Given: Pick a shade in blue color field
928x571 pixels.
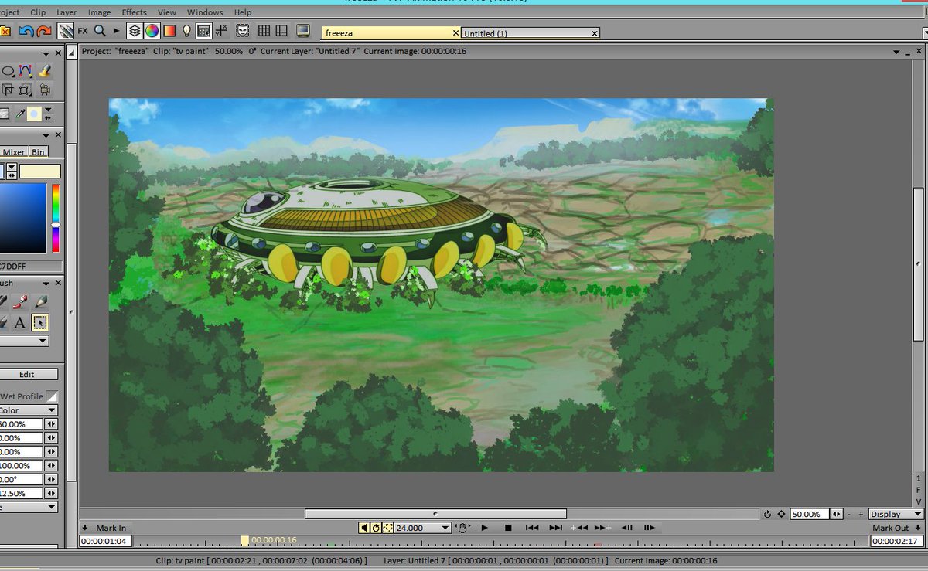Looking at the screenshot, I should click(x=23, y=218).
